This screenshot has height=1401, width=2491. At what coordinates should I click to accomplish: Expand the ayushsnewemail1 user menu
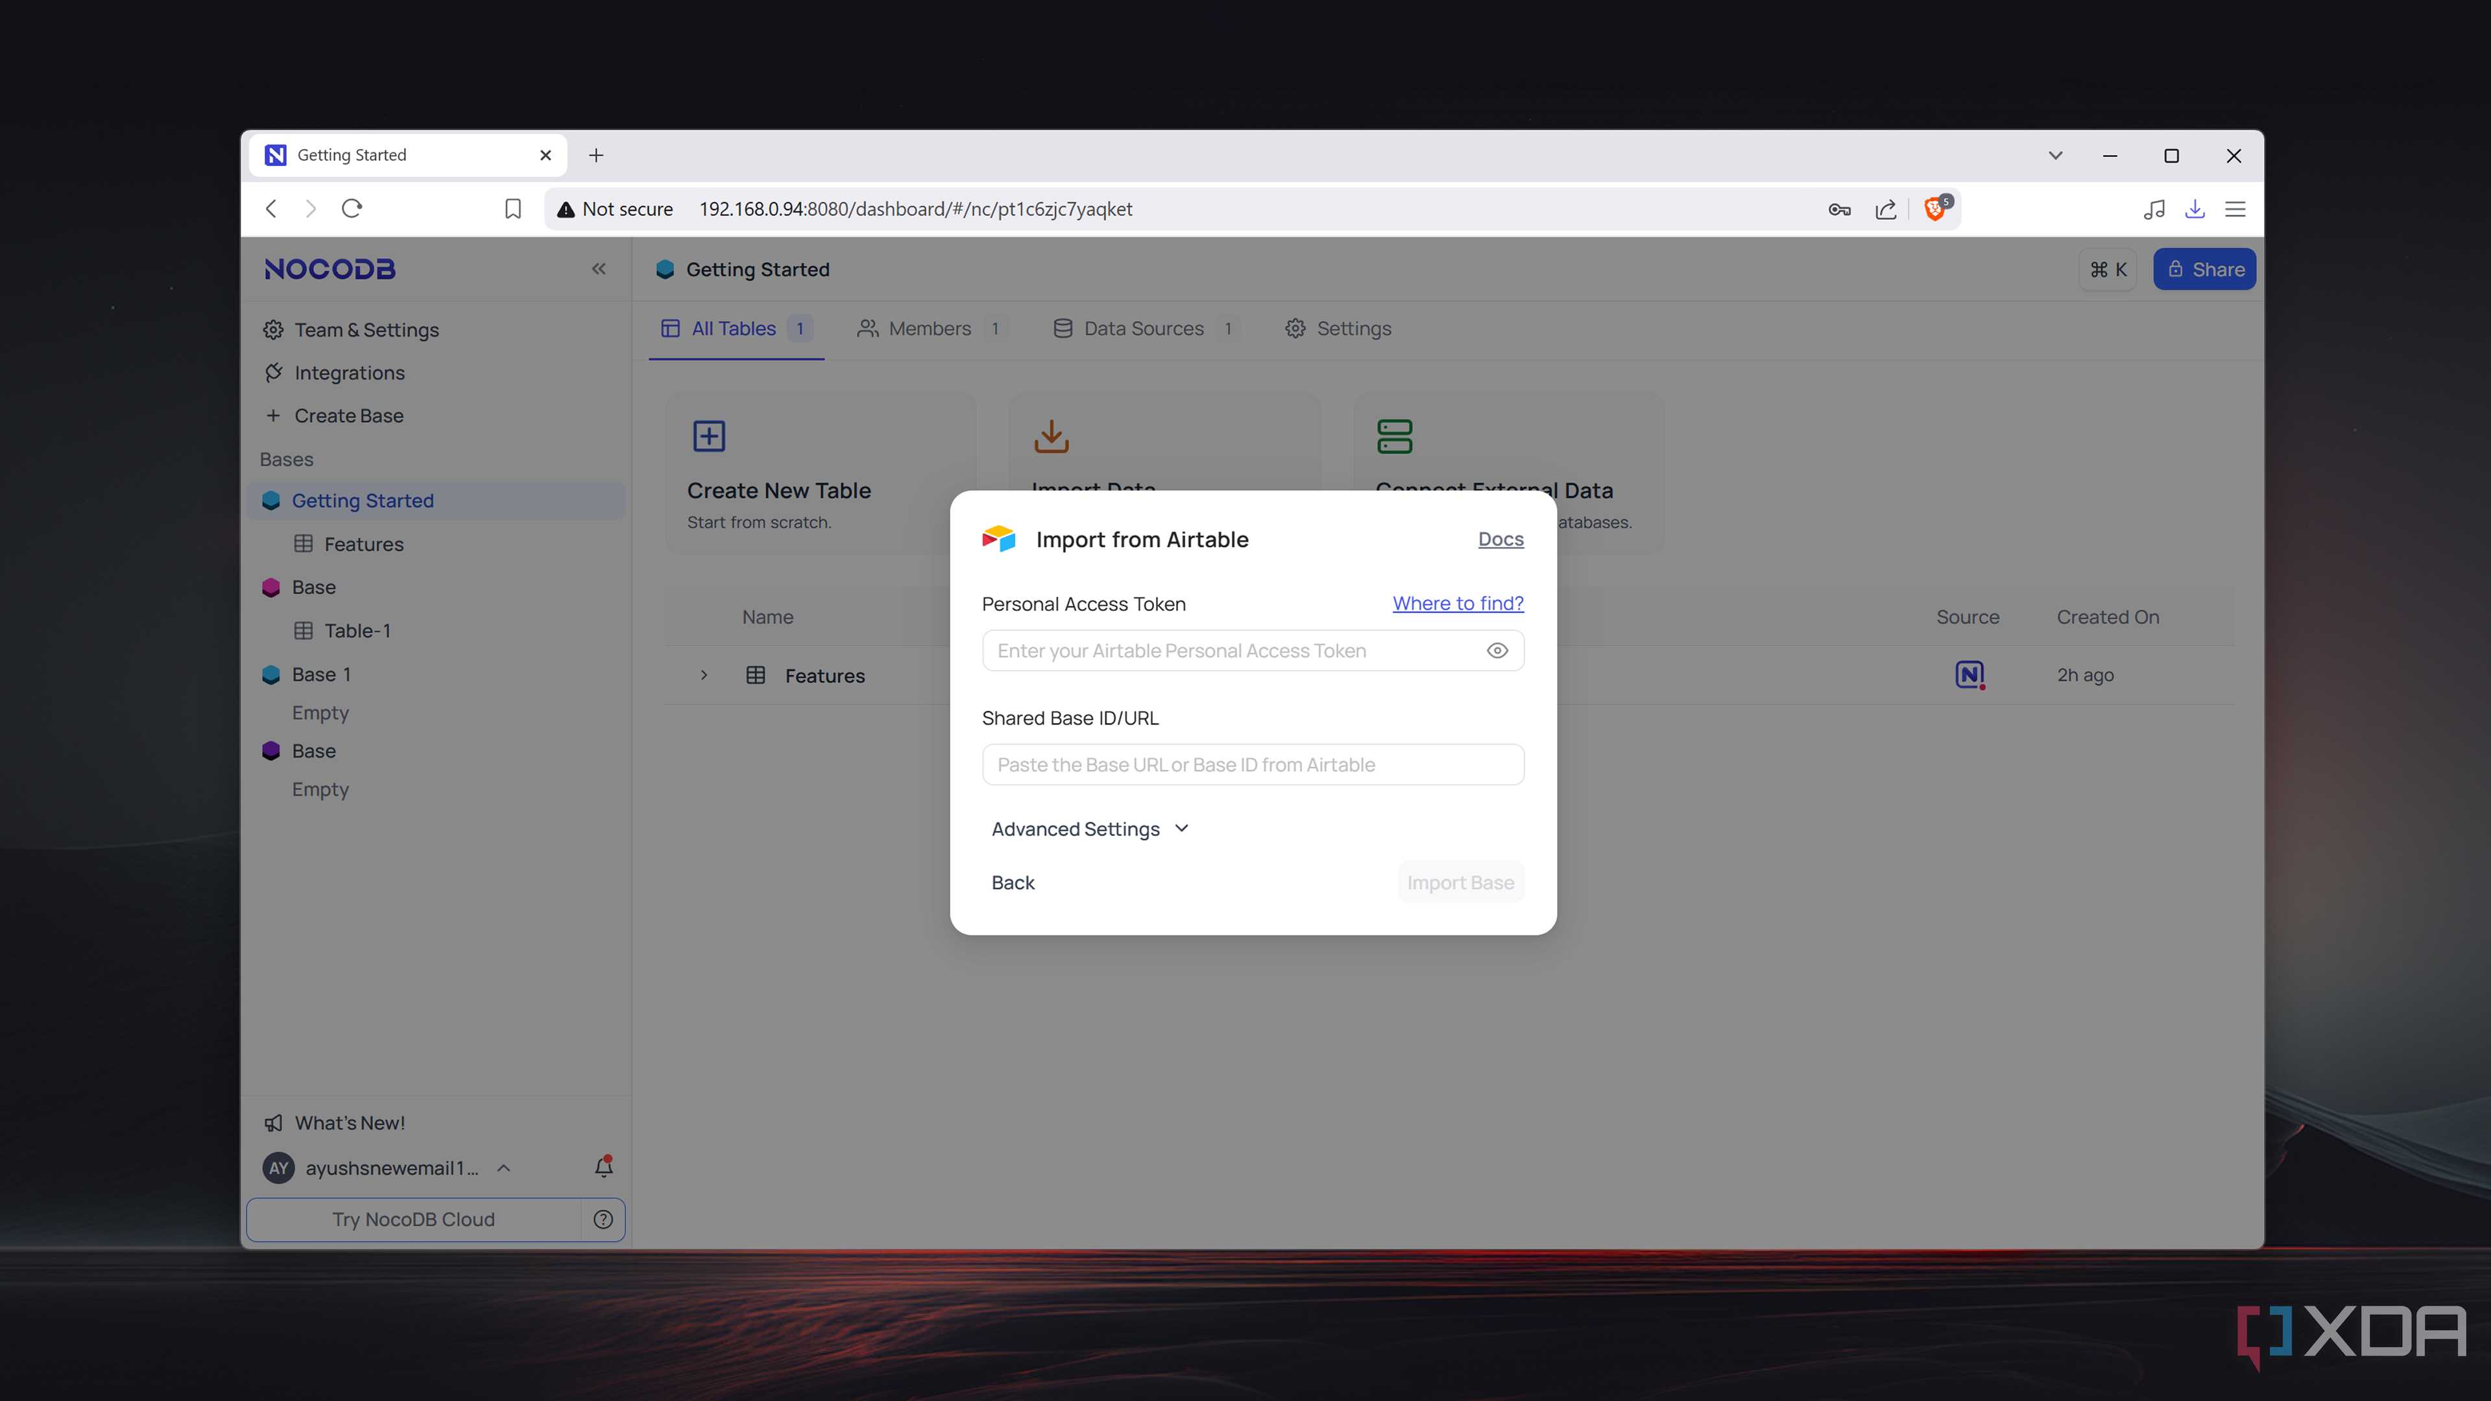click(504, 1168)
